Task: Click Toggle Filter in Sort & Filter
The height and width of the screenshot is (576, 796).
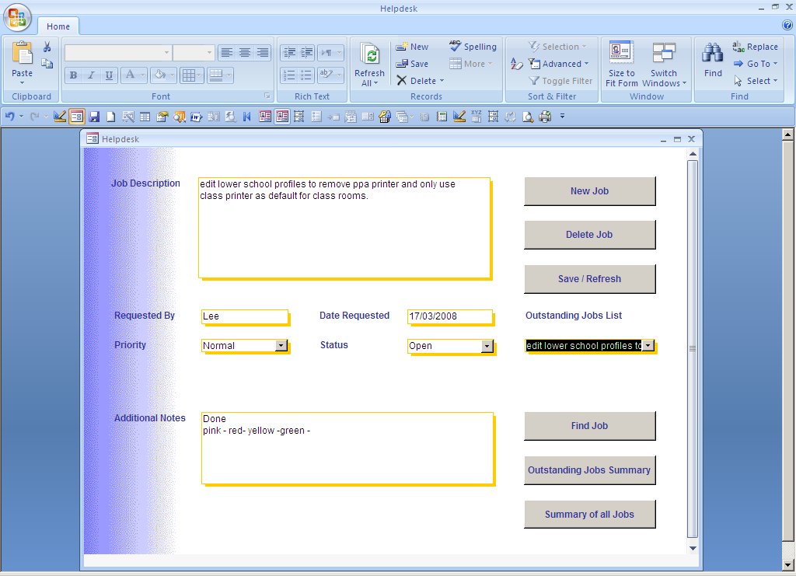Action: (560, 81)
